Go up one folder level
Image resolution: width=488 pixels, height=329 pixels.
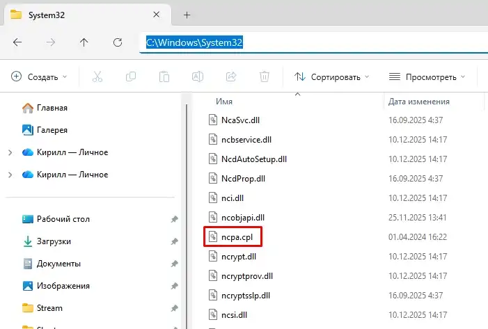pos(84,42)
